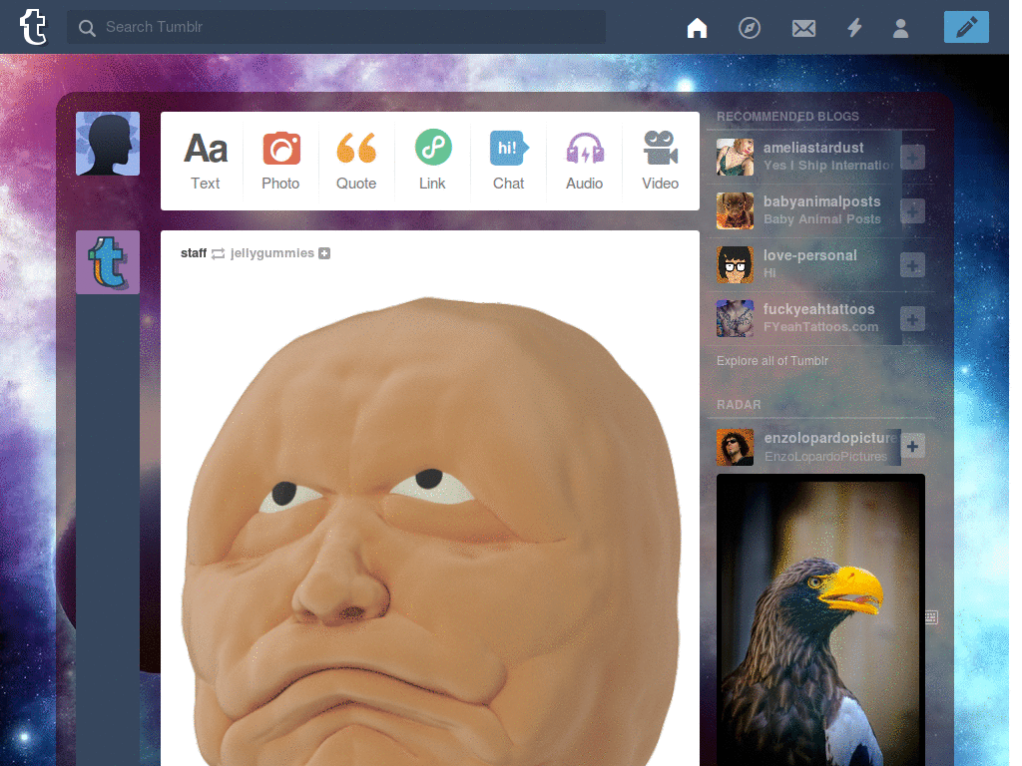Open the eagle radar photo

[x=820, y=620]
